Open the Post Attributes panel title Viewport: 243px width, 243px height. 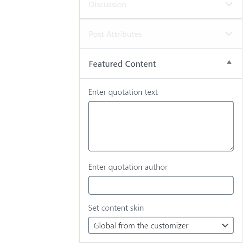point(115,34)
